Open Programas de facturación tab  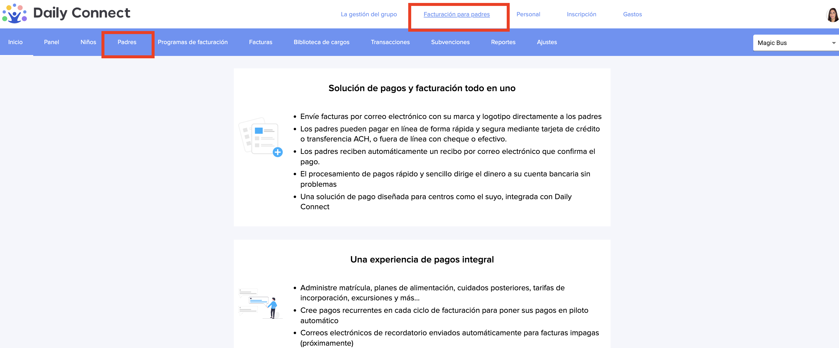click(x=193, y=42)
